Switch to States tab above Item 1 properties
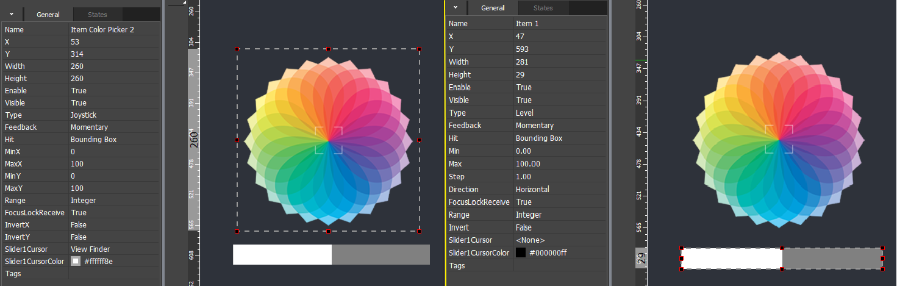This screenshot has height=286, width=897. (543, 8)
